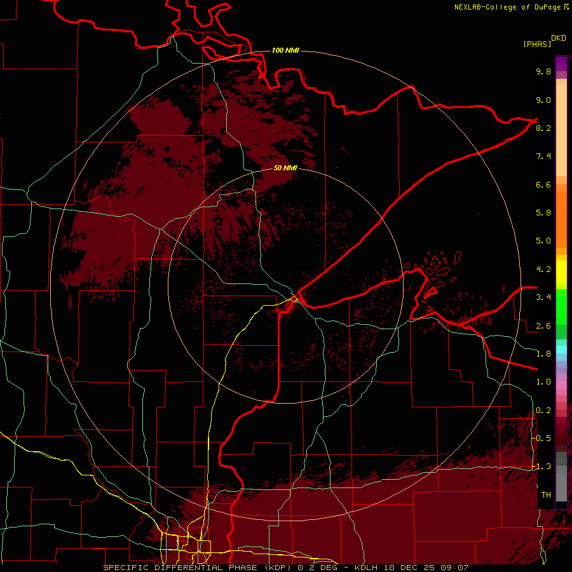572x572 pixels.
Task: Click the 3.4 color scale value
Action: pyautogui.click(x=543, y=297)
